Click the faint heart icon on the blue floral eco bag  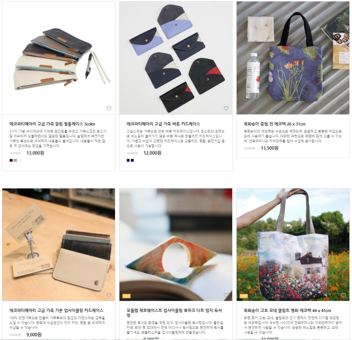tap(343, 108)
